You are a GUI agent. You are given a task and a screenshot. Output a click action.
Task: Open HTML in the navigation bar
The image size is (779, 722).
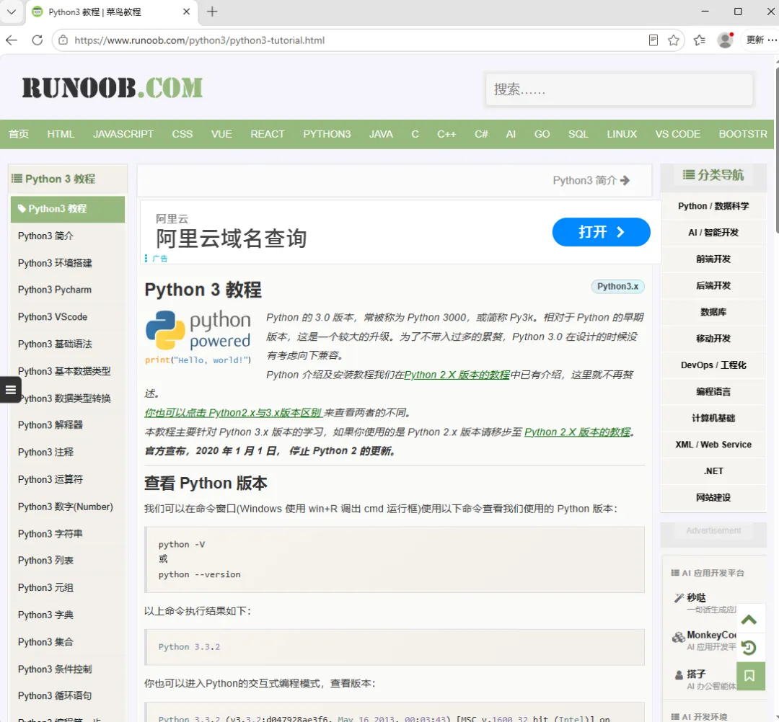click(x=61, y=134)
